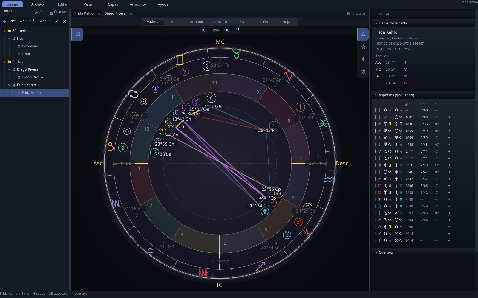The image size is (478, 298).
Task: Close the Diego Rivera tab
Action: 131,13
